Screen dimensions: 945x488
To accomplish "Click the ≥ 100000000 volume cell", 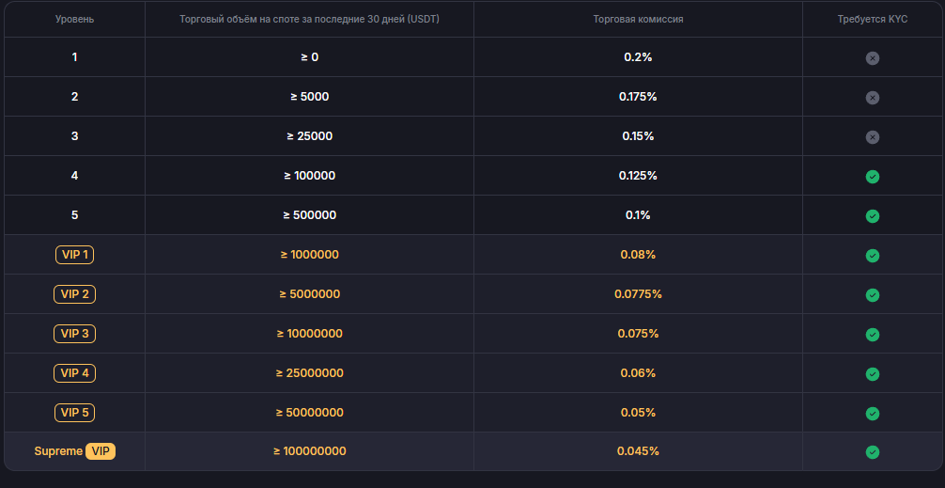I will (309, 451).
